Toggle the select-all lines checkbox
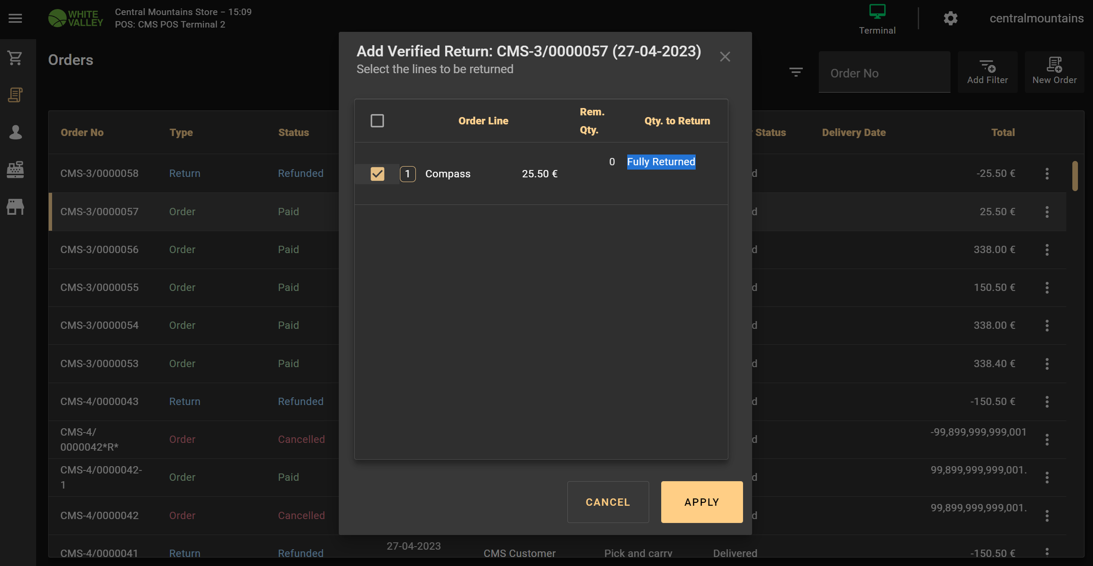1093x566 pixels. point(377,121)
